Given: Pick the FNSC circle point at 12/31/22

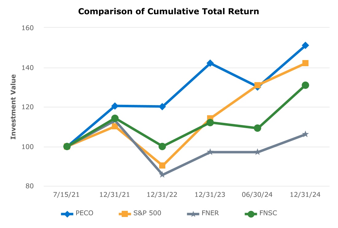Looking at the screenshot, I should (x=162, y=146).
